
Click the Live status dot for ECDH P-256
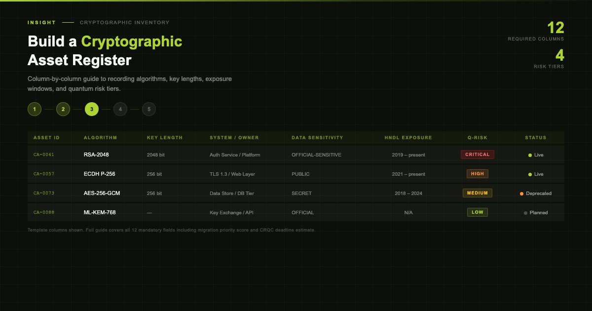tap(530, 174)
